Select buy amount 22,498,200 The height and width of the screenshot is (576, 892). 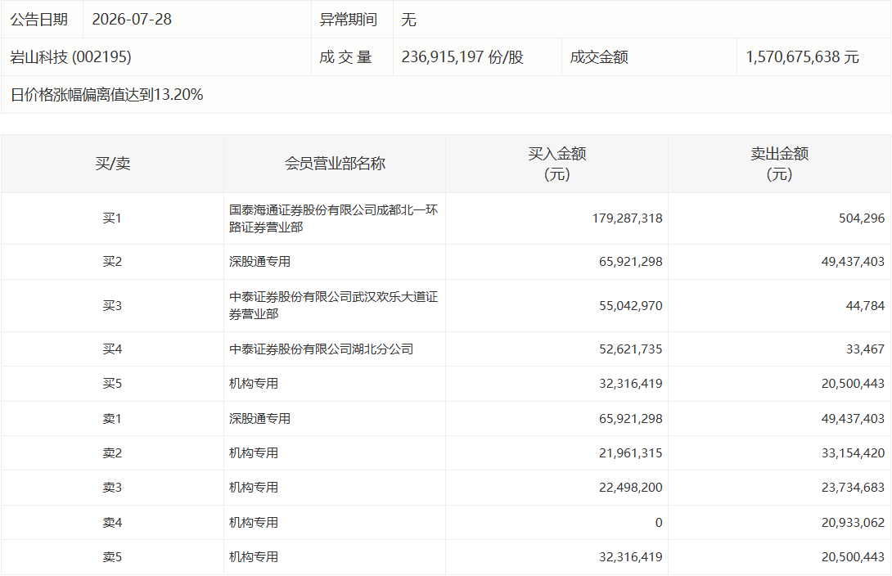click(x=630, y=488)
